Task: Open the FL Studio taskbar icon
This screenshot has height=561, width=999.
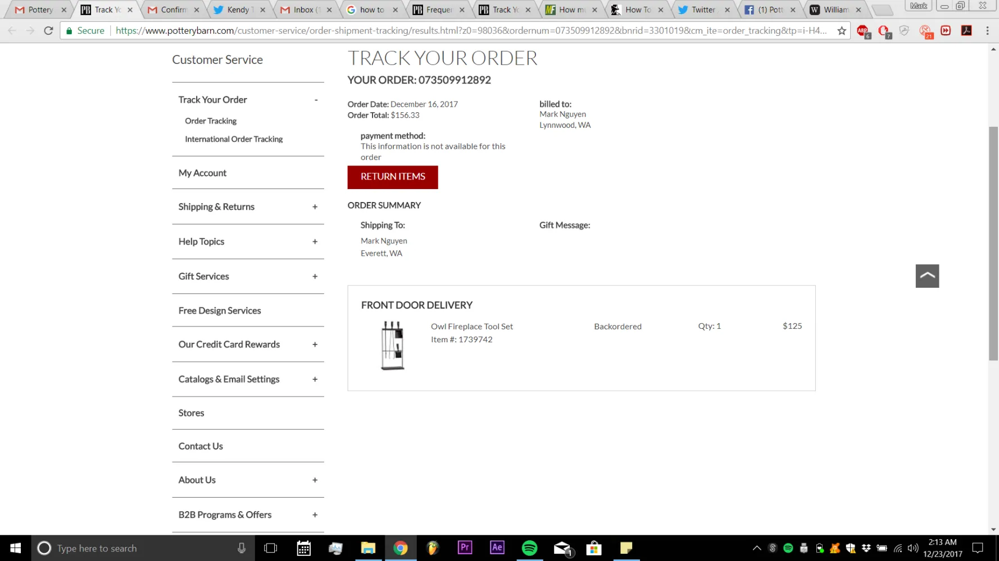Action: coord(433,548)
